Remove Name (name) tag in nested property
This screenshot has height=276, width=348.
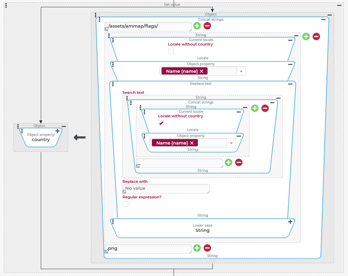192,143
